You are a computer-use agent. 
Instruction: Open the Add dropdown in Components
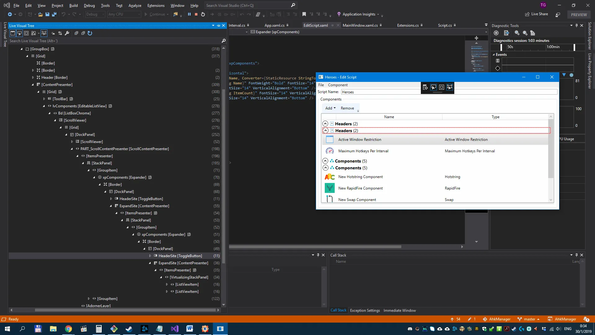tap(330, 108)
